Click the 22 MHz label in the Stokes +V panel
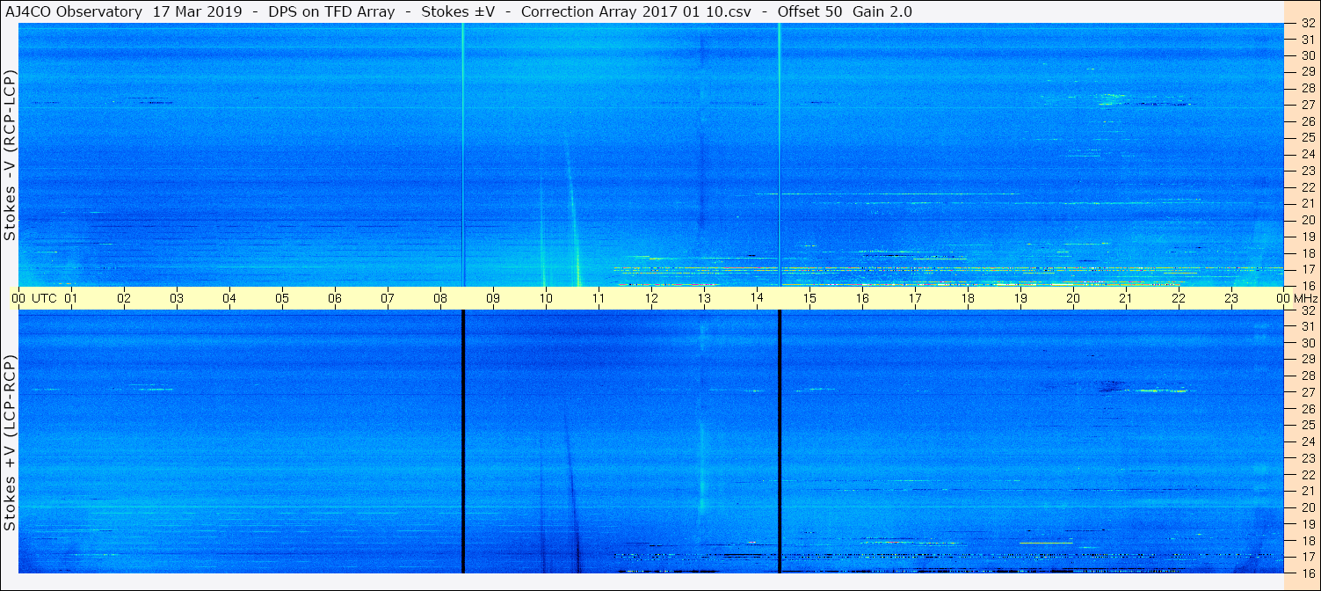 pyautogui.click(x=1308, y=475)
